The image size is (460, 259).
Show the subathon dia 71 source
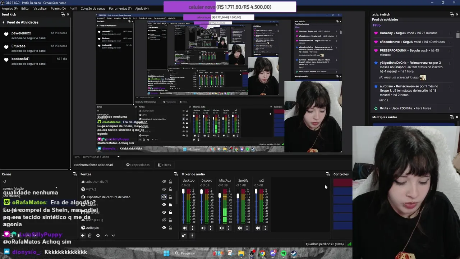pos(164,182)
